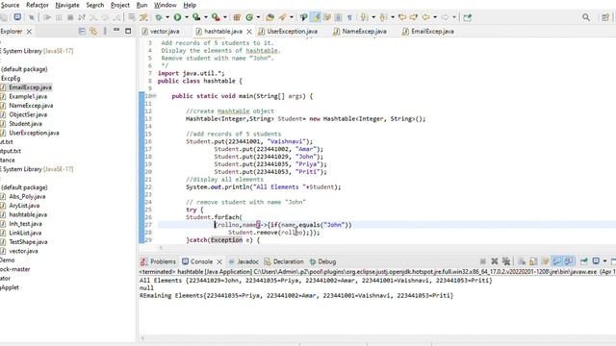The height and width of the screenshot is (346, 616).
Task: Open the Refactor menu
Action: (x=38, y=5)
